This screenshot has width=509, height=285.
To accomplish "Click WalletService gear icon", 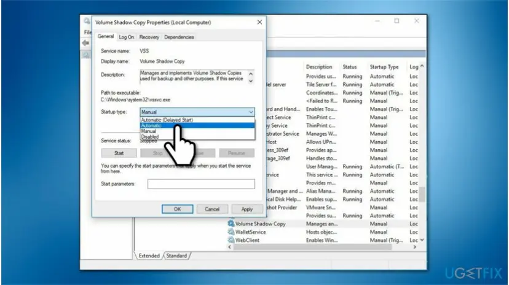I will point(231,232).
